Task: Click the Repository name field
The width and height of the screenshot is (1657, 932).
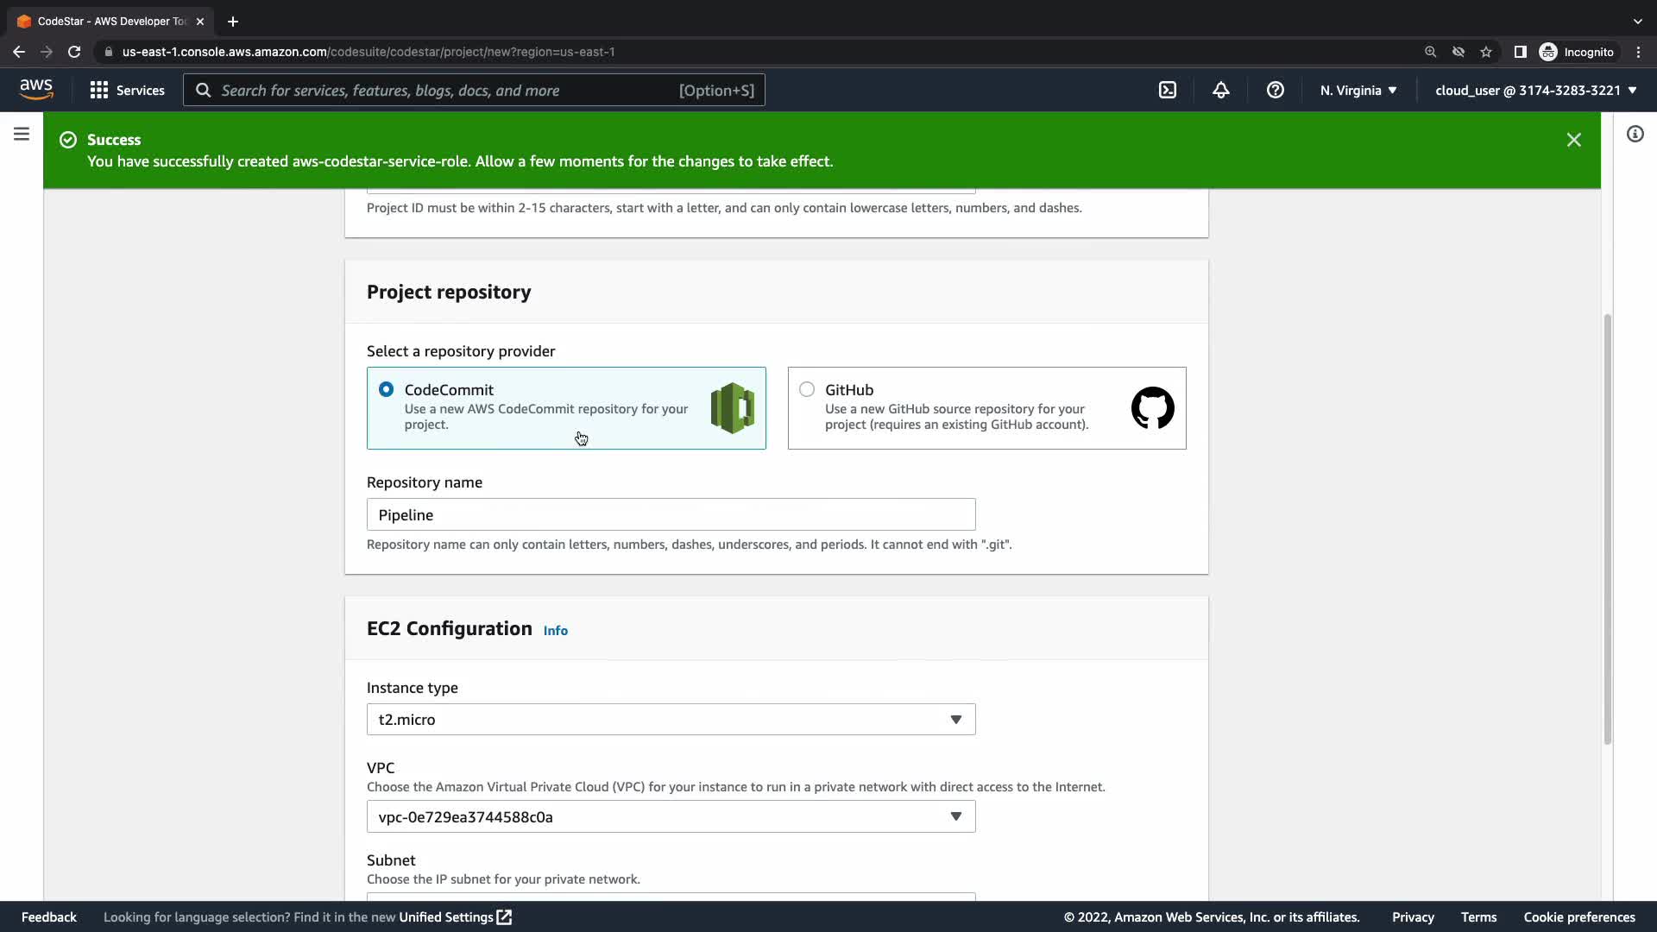Action: coord(671,514)
